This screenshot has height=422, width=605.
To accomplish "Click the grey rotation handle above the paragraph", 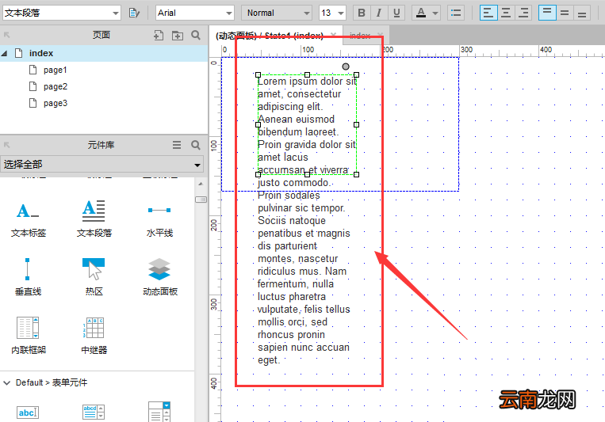I will pyautogui.click(x=346, y=67).
